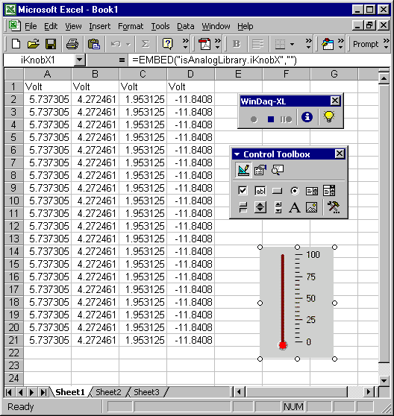Screen dimensions: 394x416
Task: Paste with the clipboard icon
Action: [x=94, y=44]
